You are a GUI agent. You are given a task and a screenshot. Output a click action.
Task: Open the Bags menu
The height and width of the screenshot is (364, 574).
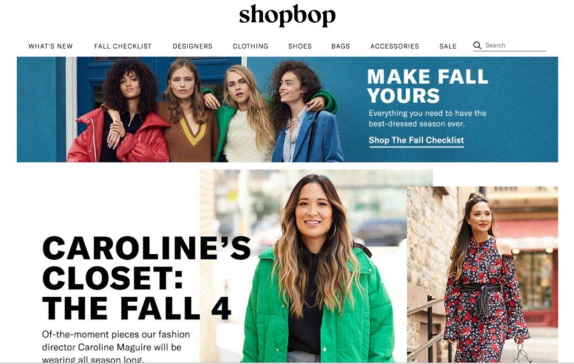pyautogui.click(x=341, y=46)
